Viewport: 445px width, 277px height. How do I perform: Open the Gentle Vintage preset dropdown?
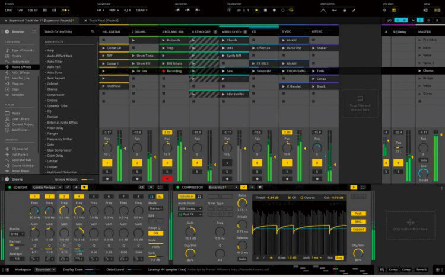click(46, 187)
